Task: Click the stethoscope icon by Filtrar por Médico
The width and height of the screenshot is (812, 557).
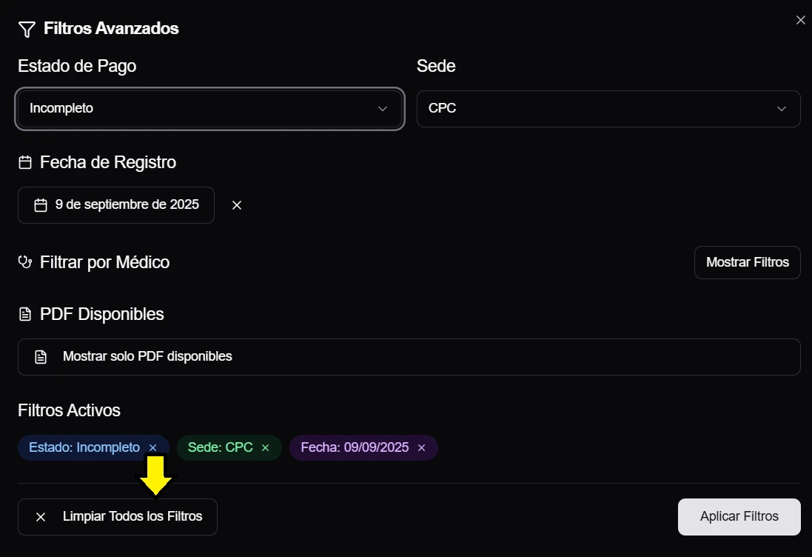Action: [x=25, y=262]
